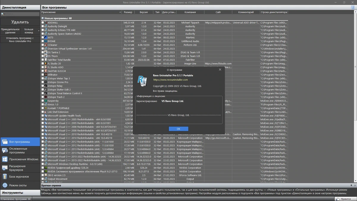Click the AX73 program icon
357x201 pixels.
46,38
